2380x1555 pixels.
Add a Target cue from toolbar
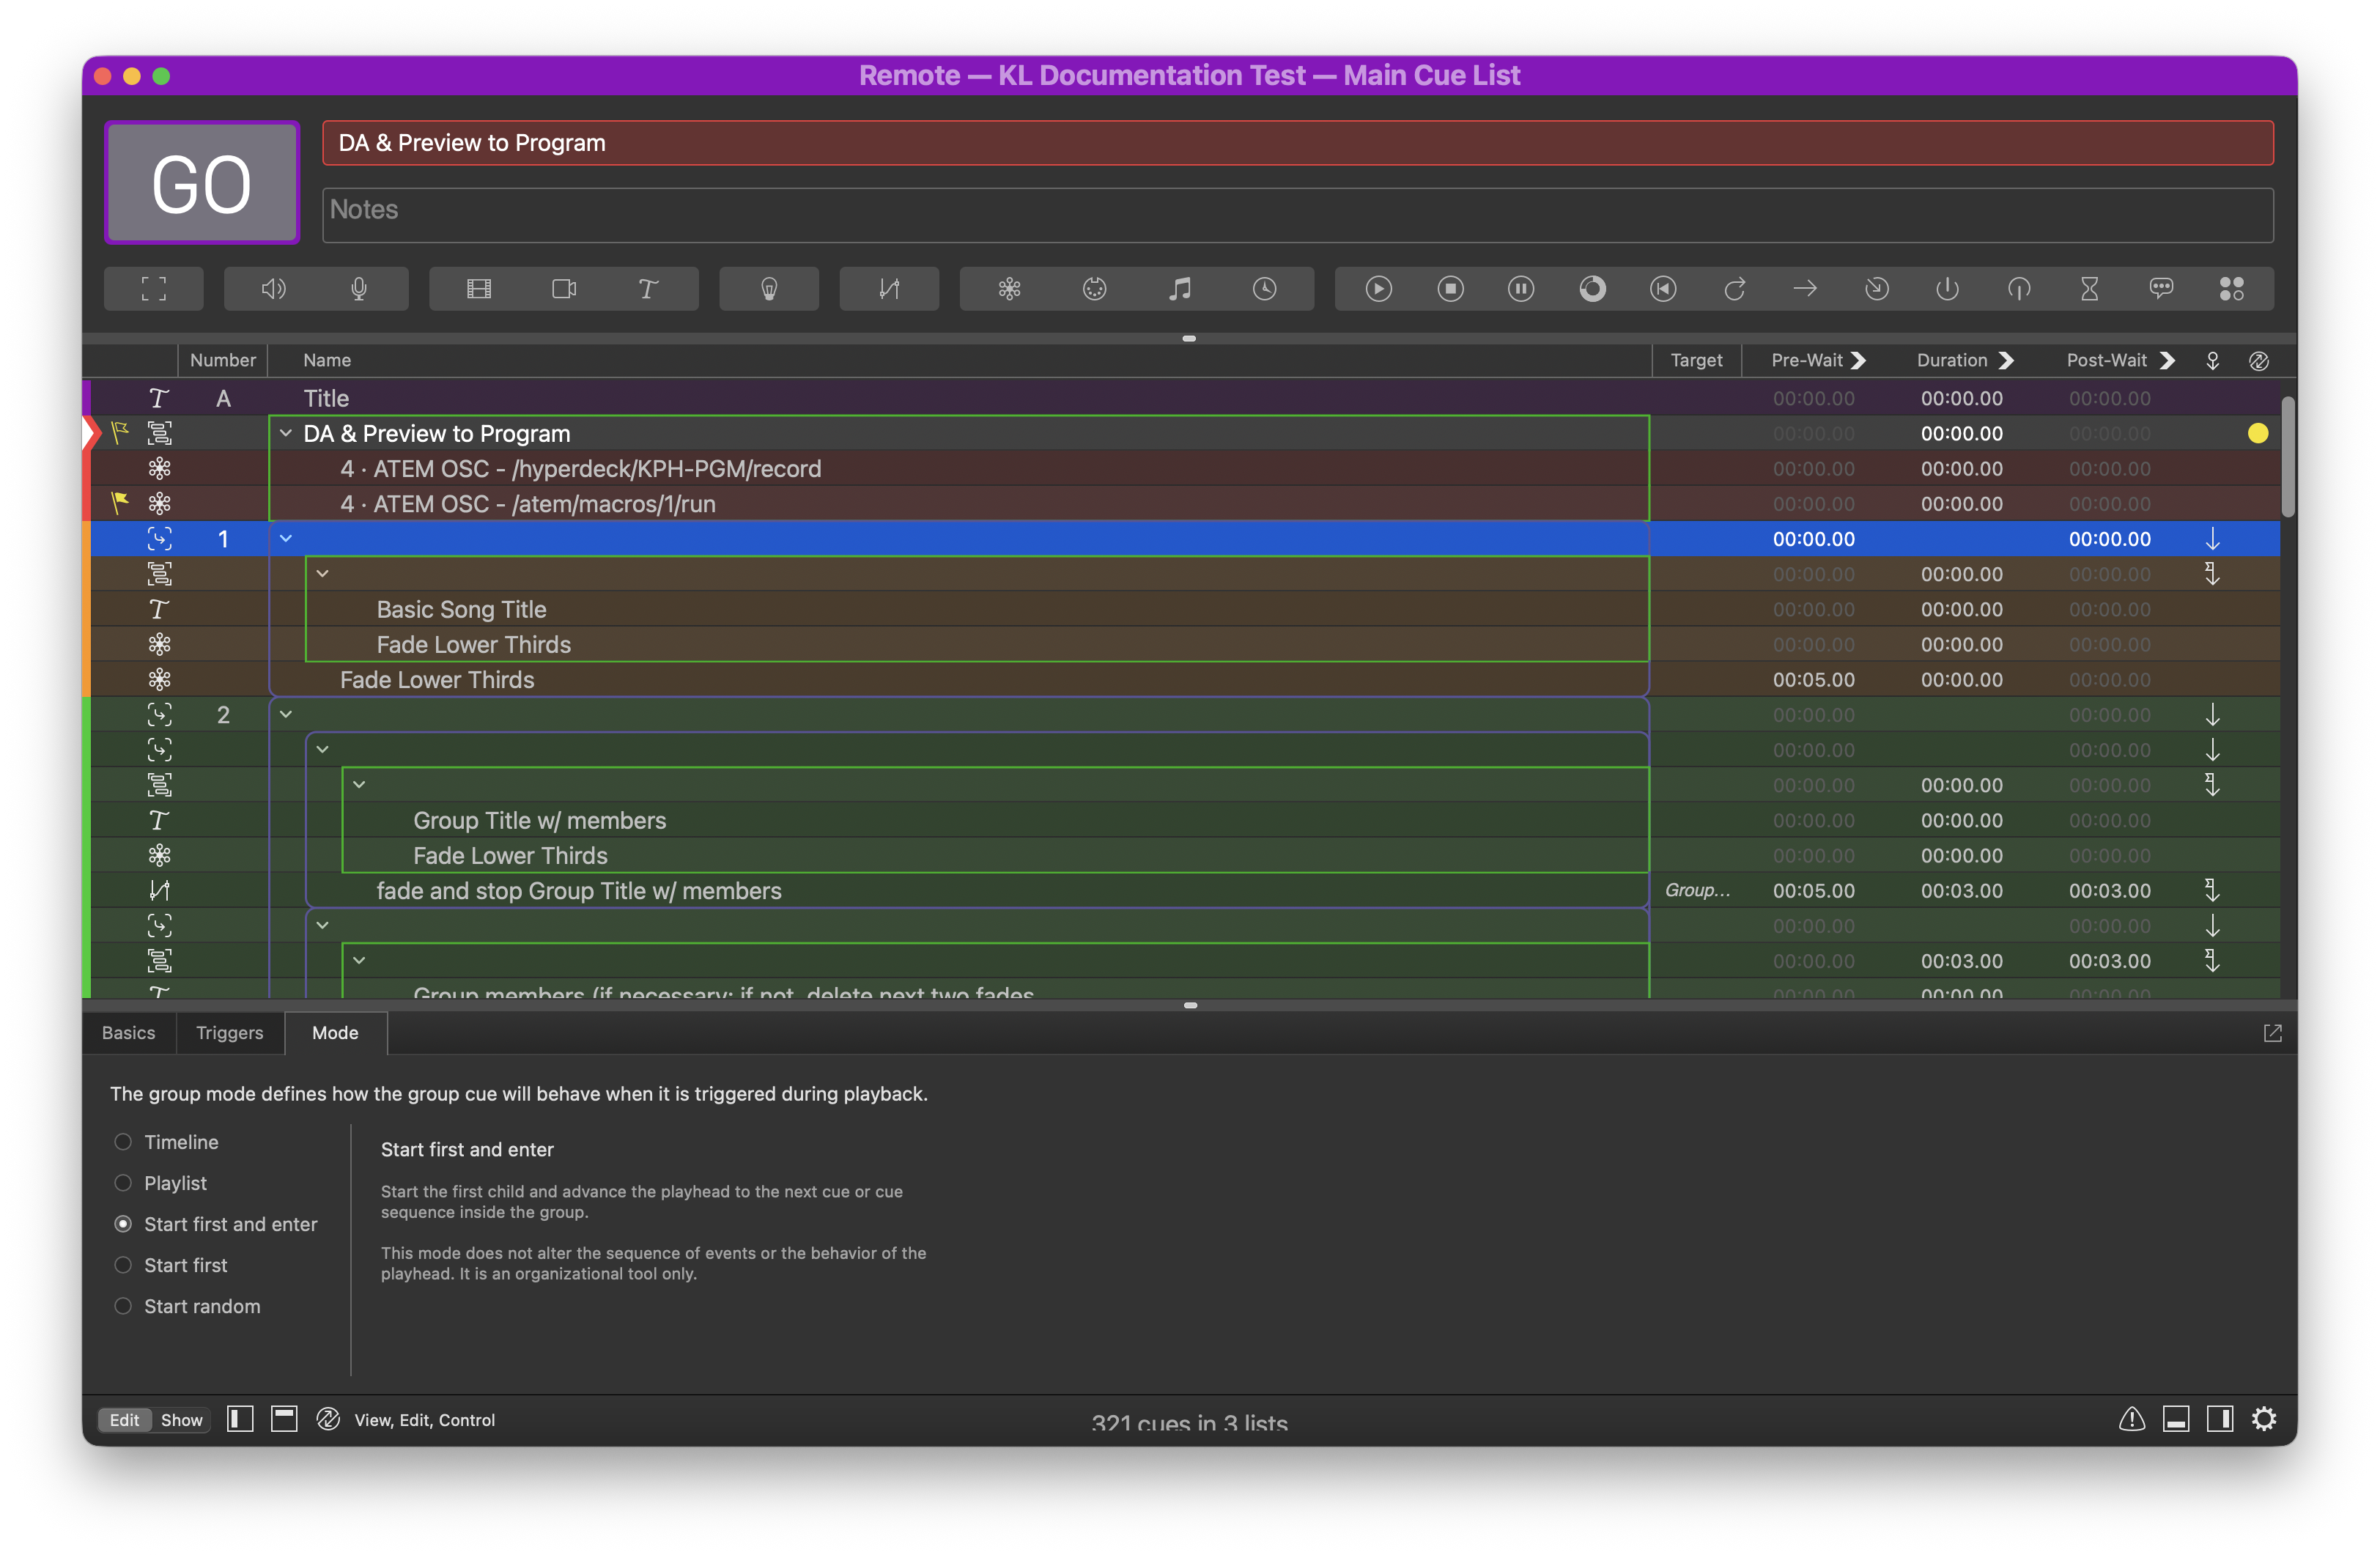[x=1877, y=289]
